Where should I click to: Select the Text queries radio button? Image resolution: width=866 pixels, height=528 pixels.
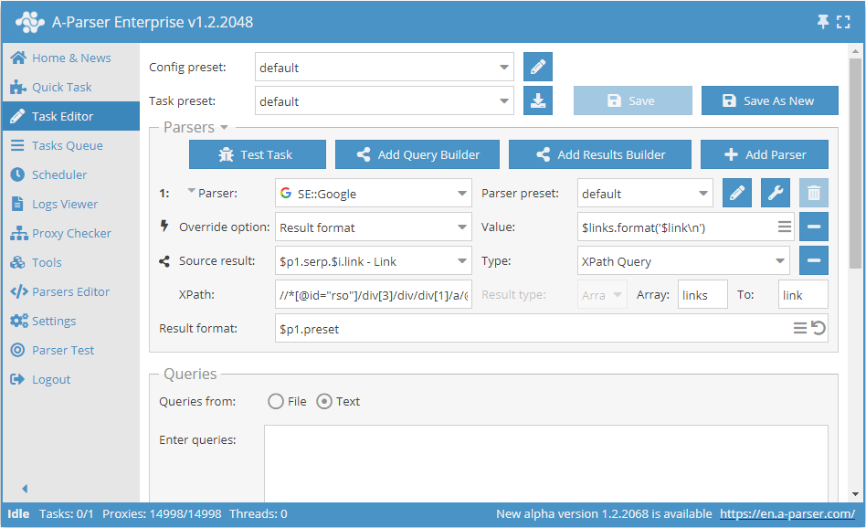coord(324,401)
